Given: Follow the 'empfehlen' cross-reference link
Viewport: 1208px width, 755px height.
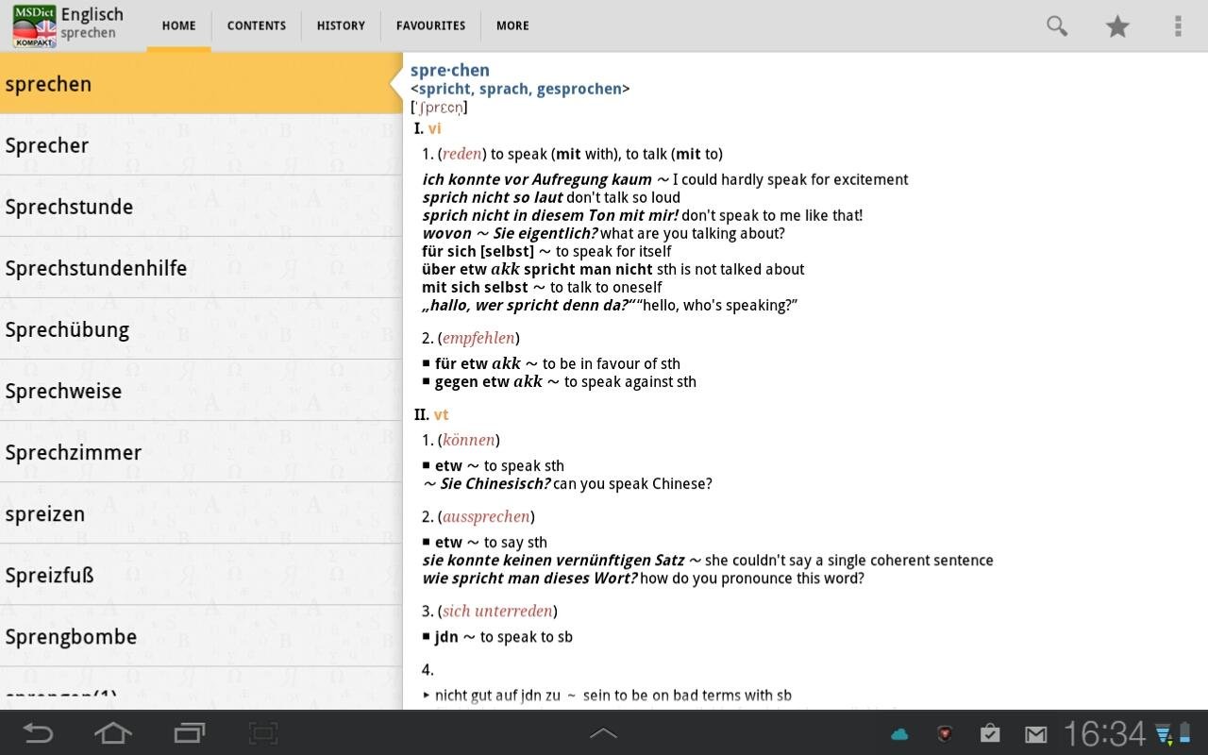Looking at the screenshot, I should coord(478,338).
